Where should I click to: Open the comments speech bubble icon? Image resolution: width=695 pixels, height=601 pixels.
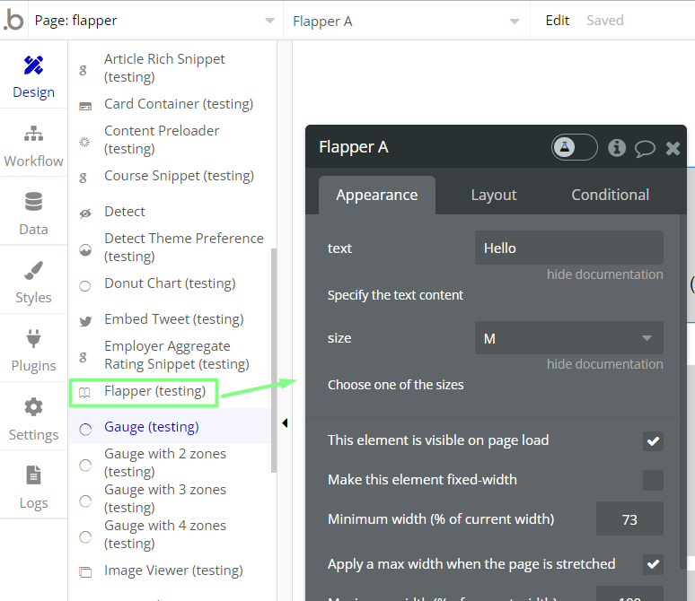coord(645,148)
